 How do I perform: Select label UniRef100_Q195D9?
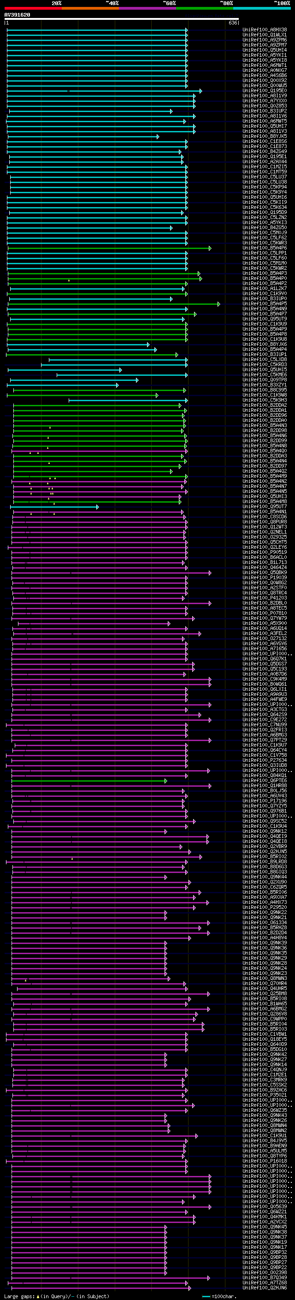tap(265, 212)
